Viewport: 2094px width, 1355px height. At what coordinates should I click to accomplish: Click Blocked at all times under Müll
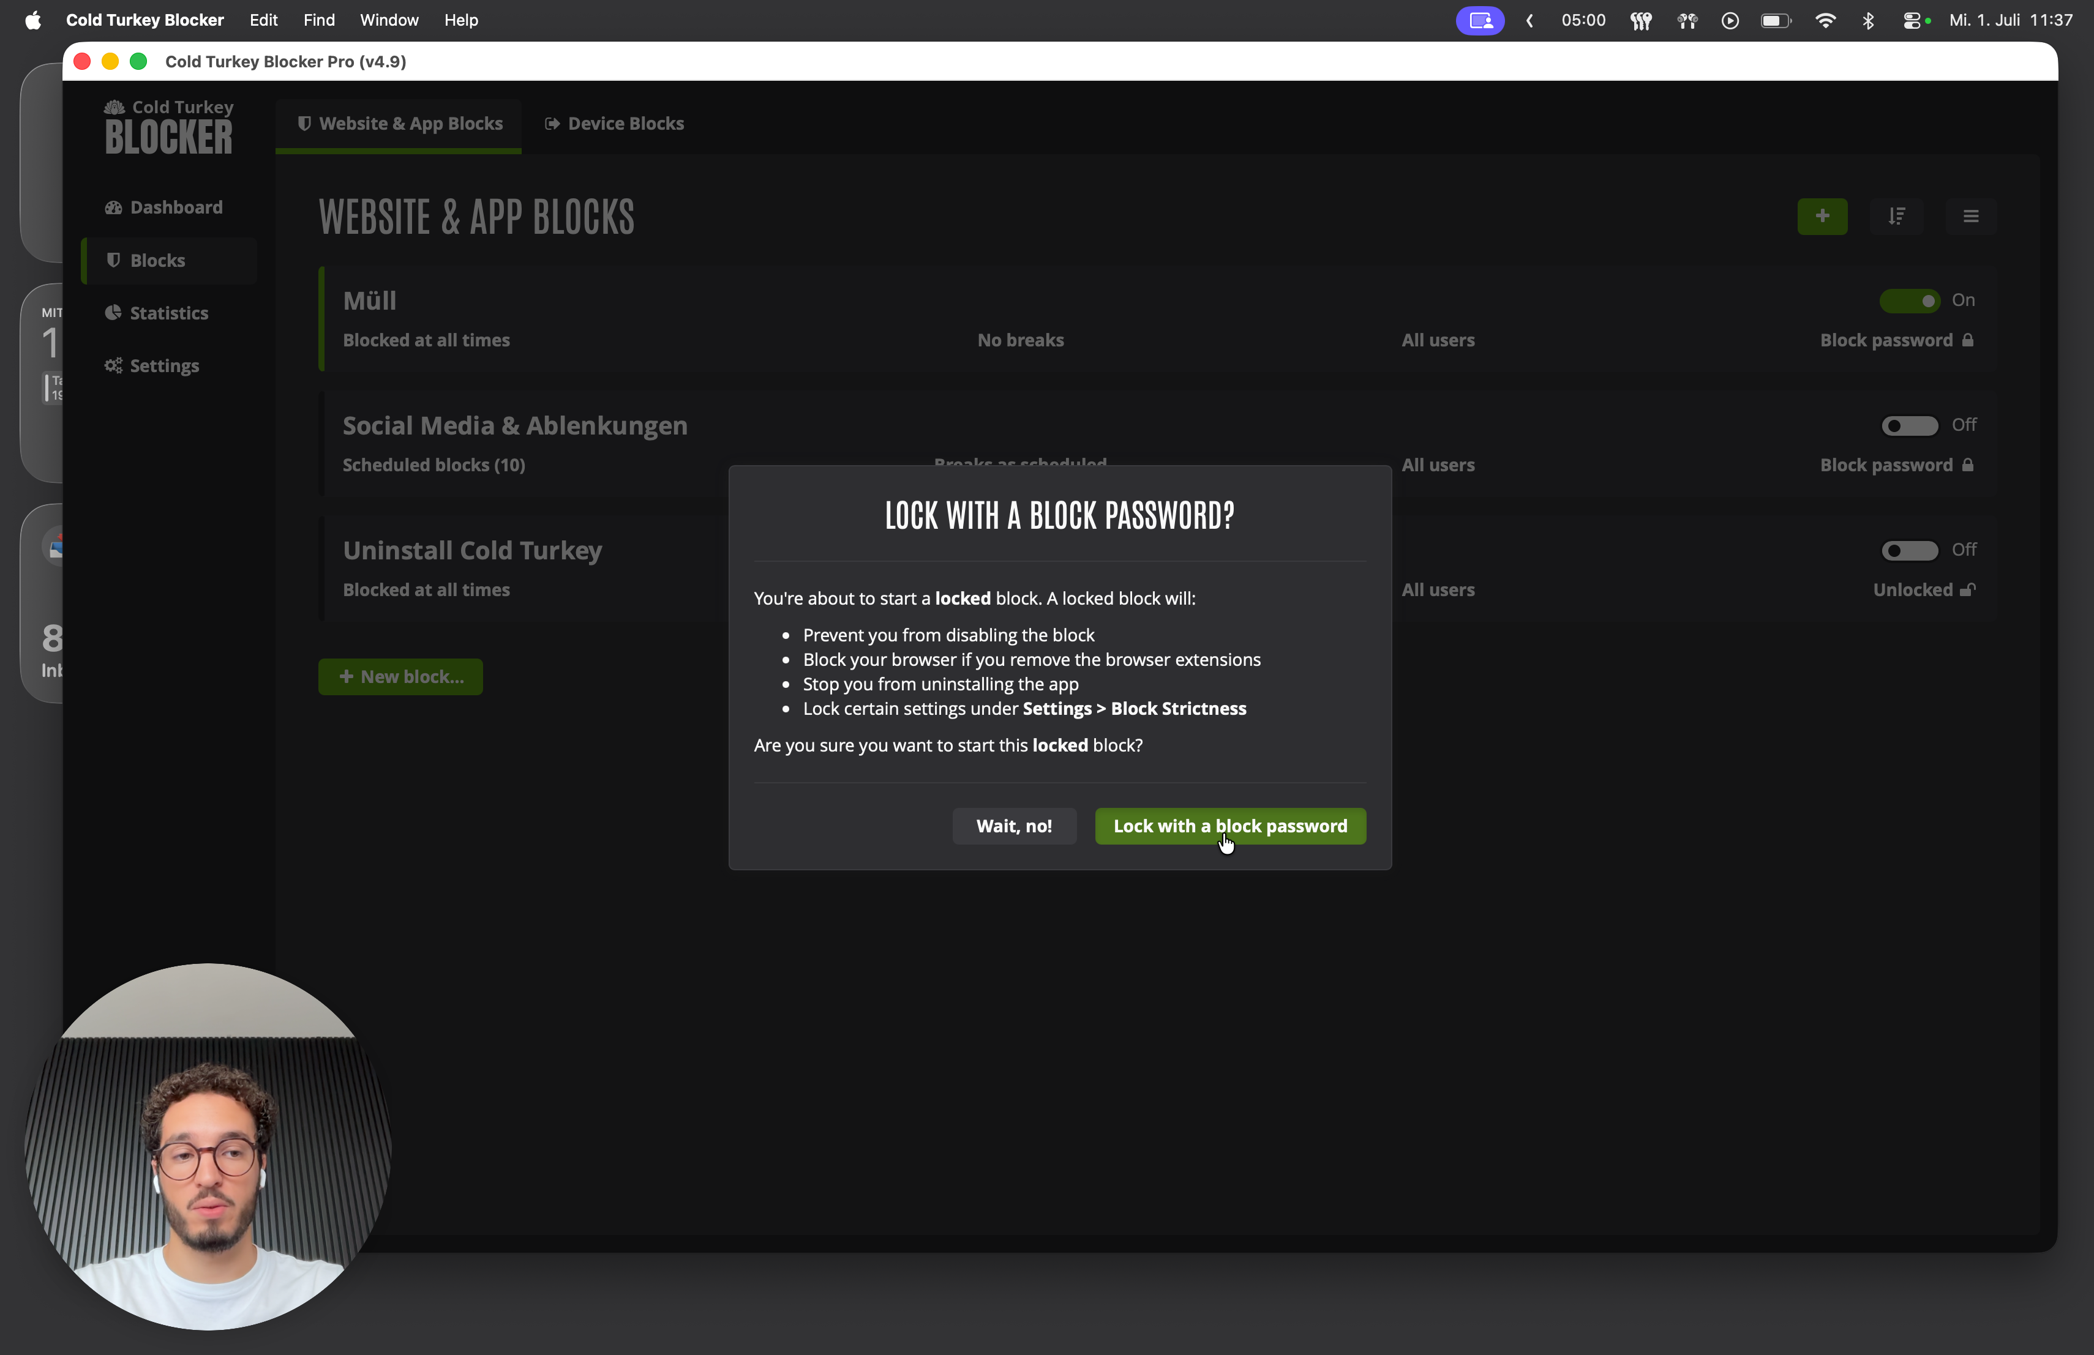click(x=426, y=340)
